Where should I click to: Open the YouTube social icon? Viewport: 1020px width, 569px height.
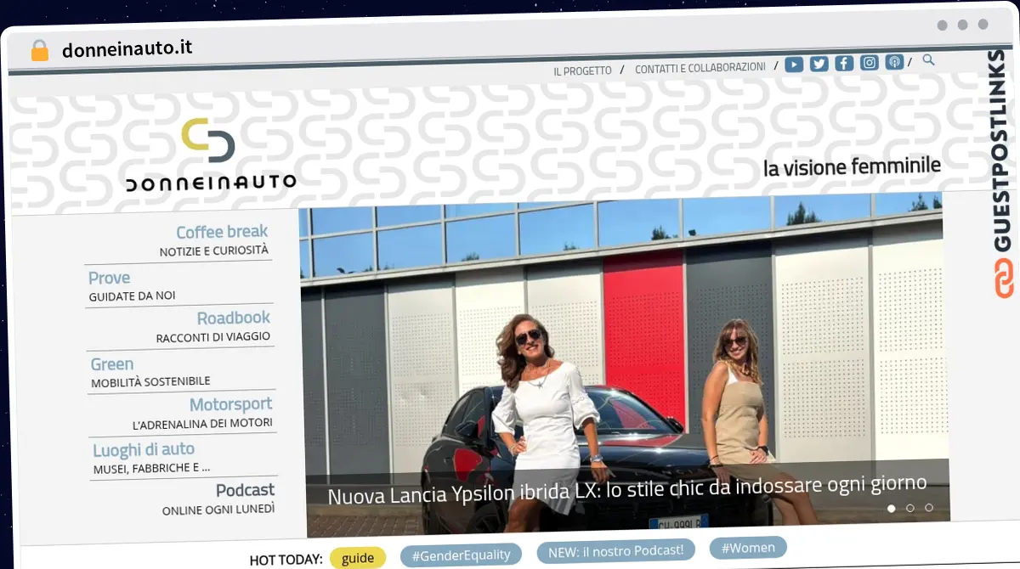coord(794,65)
